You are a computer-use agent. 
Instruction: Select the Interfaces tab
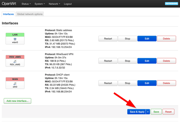pyautogui.click(x=8, y=14)
